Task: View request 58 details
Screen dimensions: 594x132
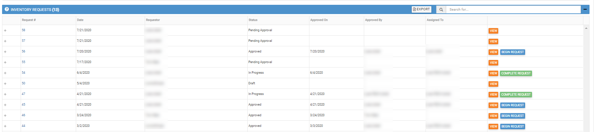Action: [x=493, y=31]
